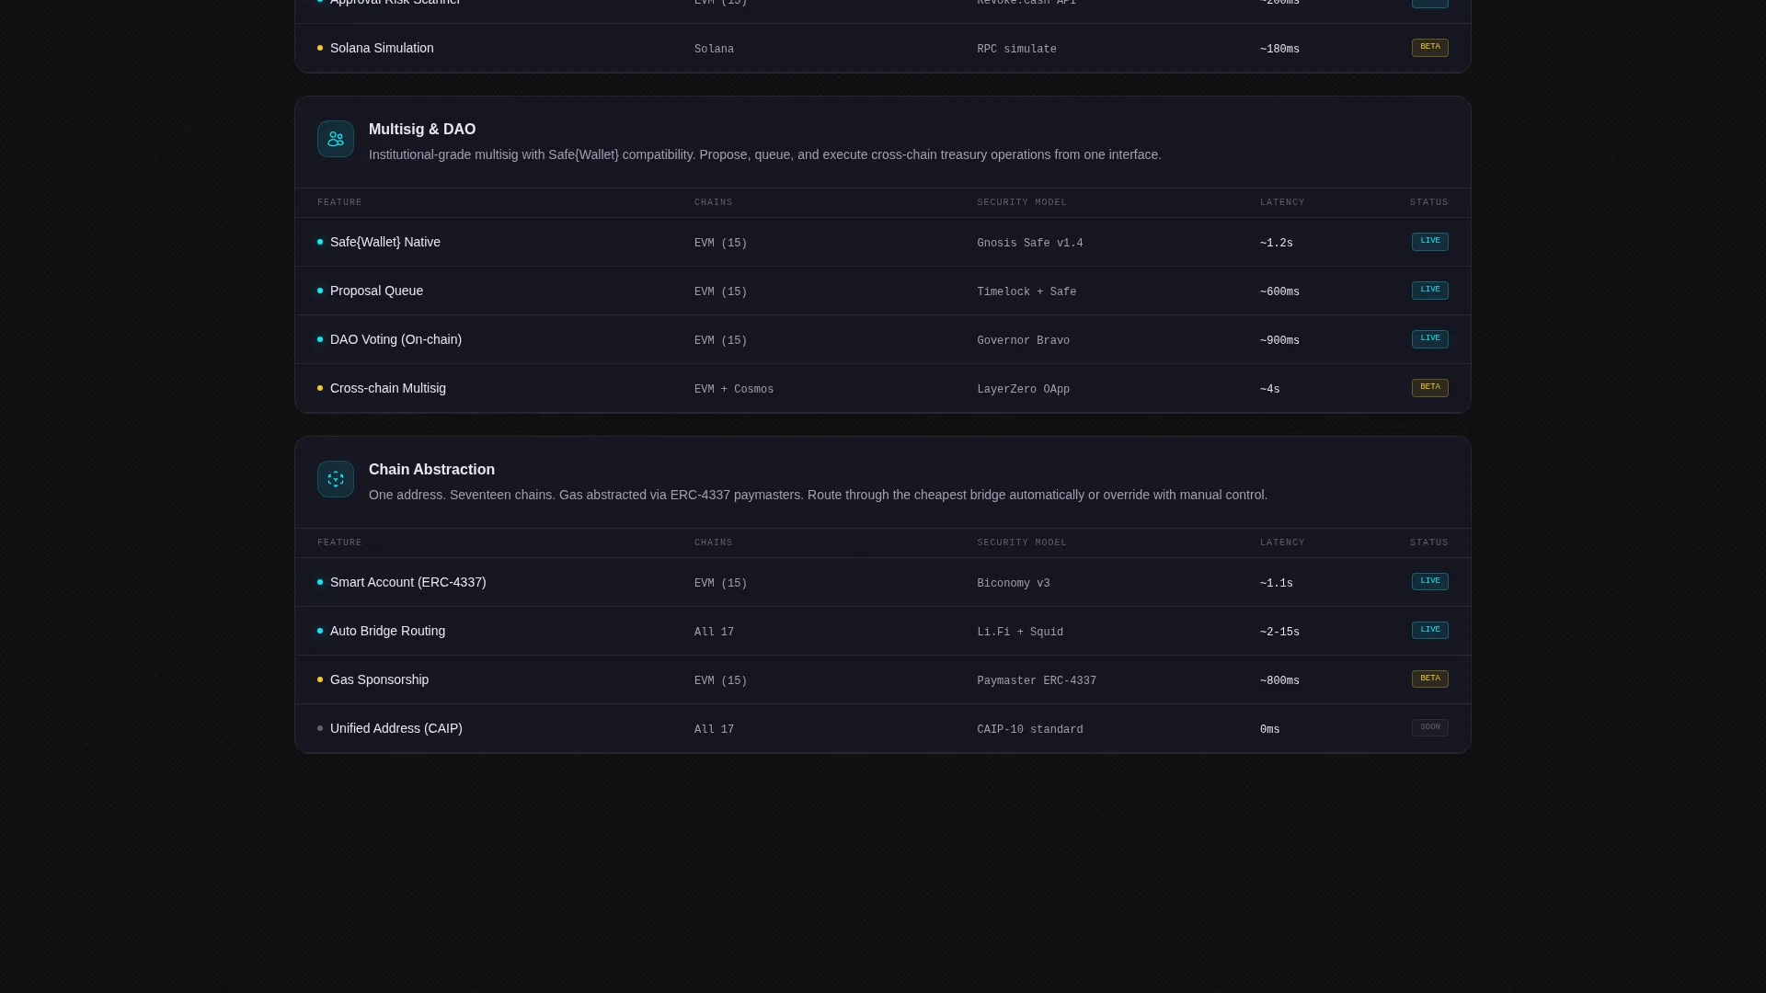Click the Chain Abstraction description text
This screenshot has height=993, width=1766.
coord(818,495)
